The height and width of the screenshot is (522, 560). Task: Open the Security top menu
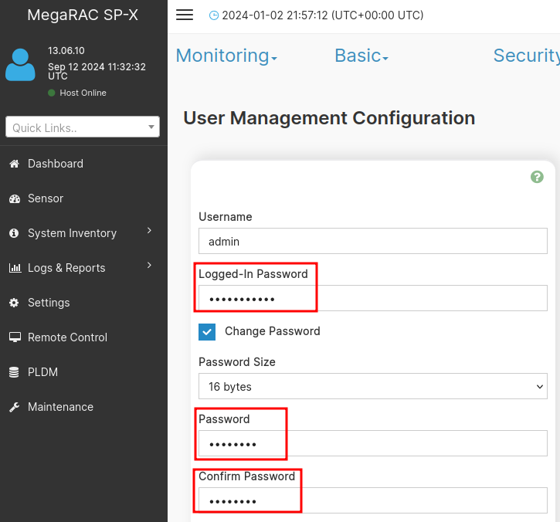tap(526, 56)
